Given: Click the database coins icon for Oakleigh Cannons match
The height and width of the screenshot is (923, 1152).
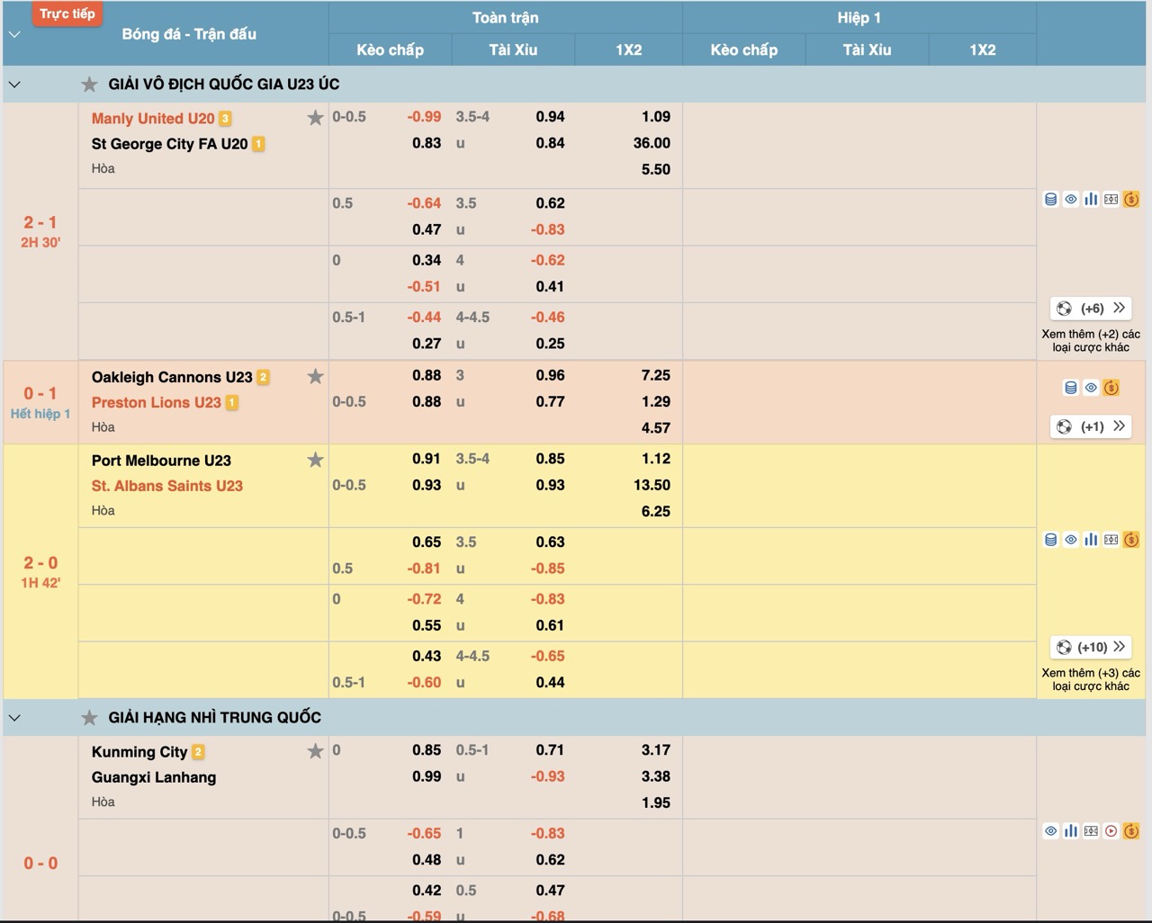Looking at the screenshot, I should [1071, 388].
